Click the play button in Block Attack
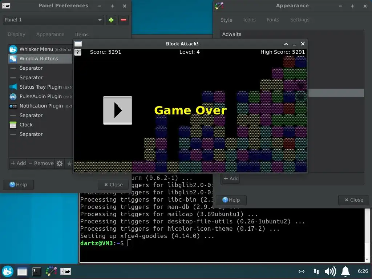Viewport: 372px width, 279px height. pos(118,110)
